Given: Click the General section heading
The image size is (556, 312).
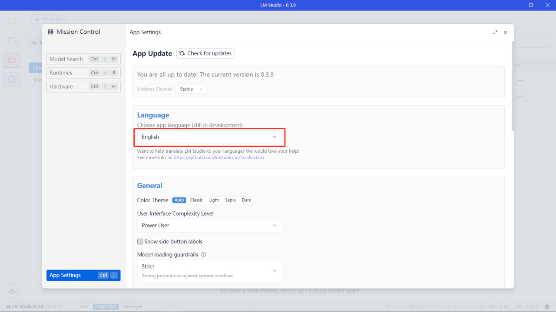Looking at the screenshot, I should (x=149, y=185).
